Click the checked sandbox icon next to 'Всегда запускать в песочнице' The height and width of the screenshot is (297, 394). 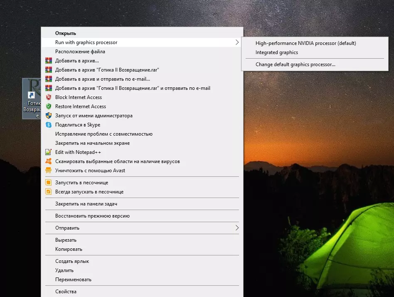(49, 192)
